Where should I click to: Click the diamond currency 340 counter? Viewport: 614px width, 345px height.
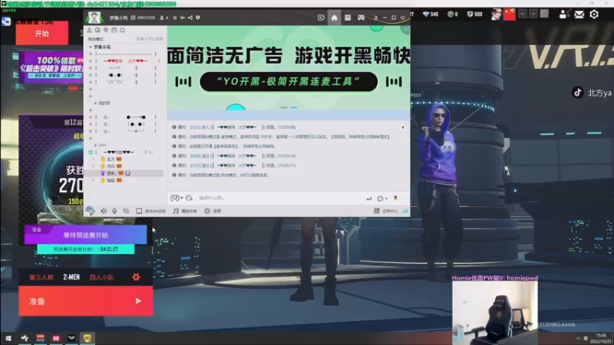(x=431, y=15)
